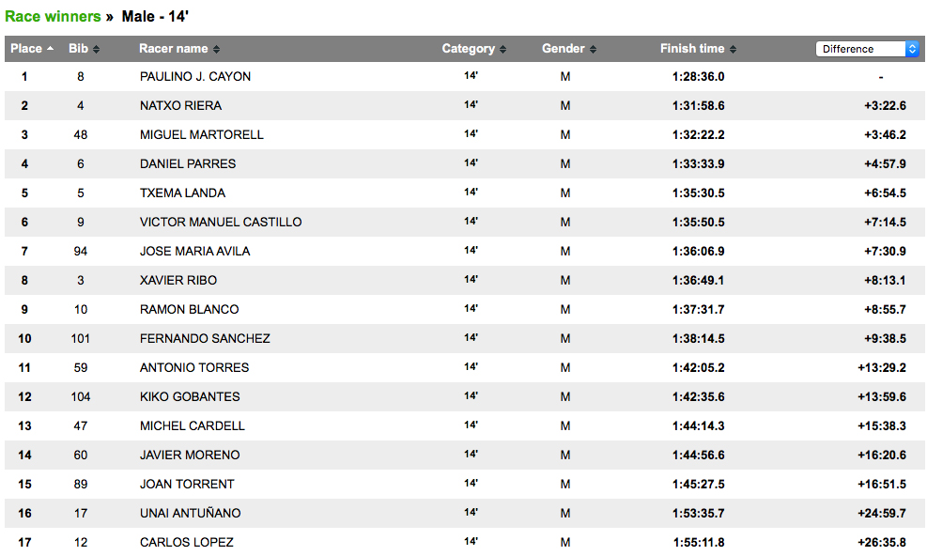927x556 pixels.
Task: Sort table by Finish time header
Action: [692, 49]
